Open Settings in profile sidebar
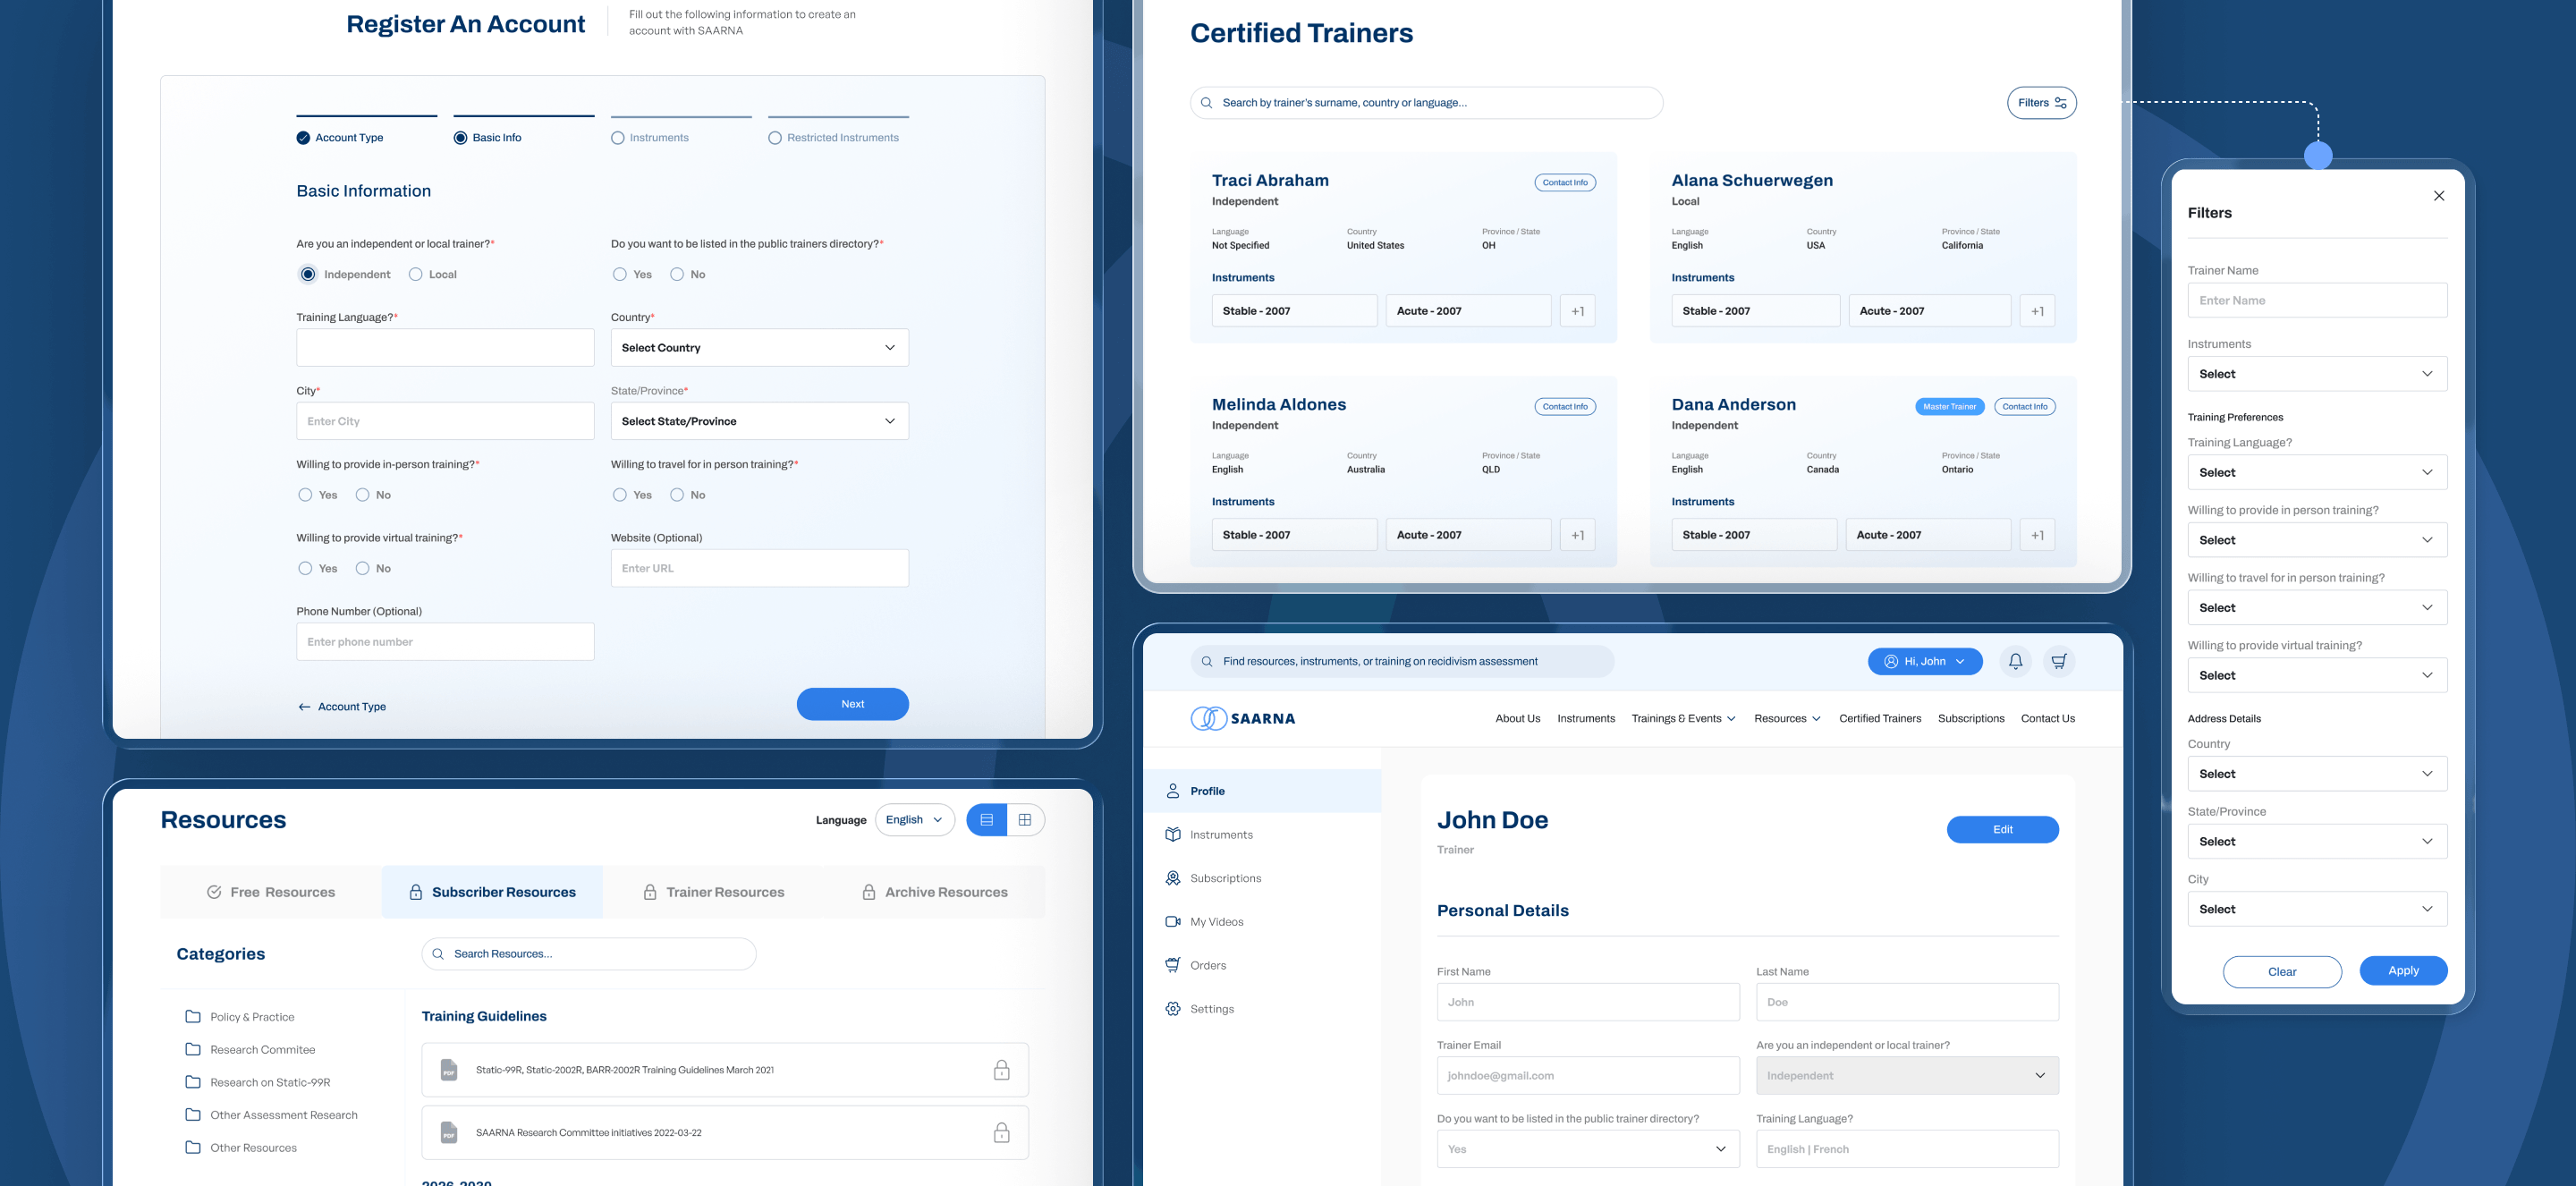 [x=1200, y=1009]
